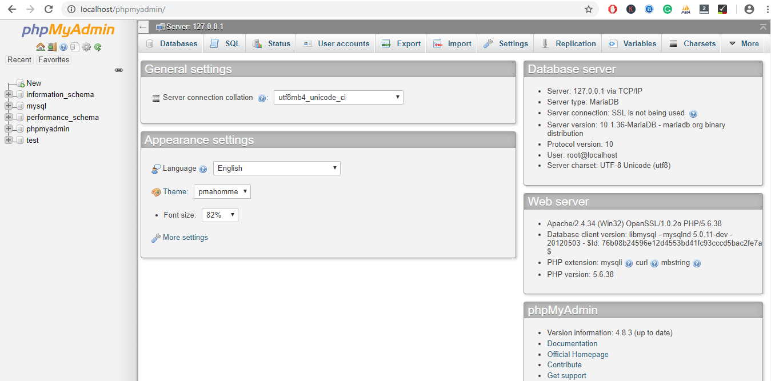Viewport: 771px width, 381px height.
Task: Open the Font size dropdown showing 82%
Action: [220, 215]
